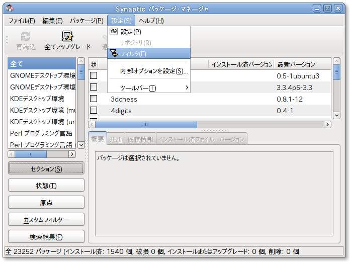Sort by インストール済バージョン column header
The image size is (350, 262).
(x=241, y=64)
